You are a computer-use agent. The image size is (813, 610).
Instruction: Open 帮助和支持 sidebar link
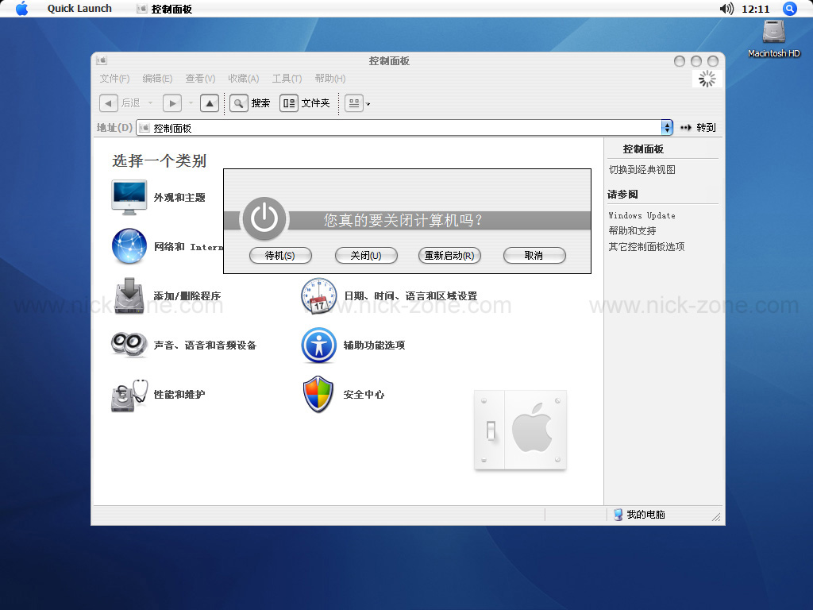[632, 231]
